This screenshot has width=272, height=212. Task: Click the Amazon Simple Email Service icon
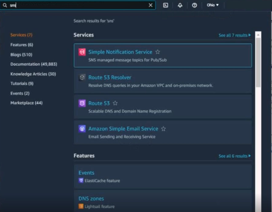pos(82,129)
